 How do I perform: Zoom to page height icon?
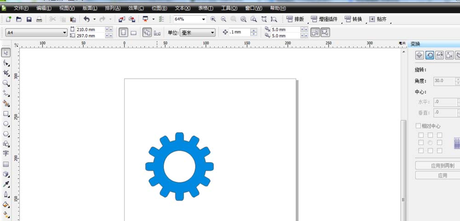[x=274, y=19]
